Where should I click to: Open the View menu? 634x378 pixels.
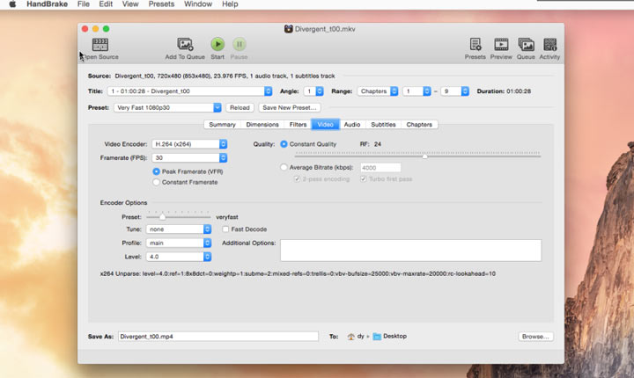coord(130,4)
